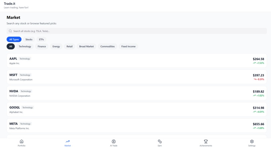Filter by Energy sector
This screenshot has height=147, width=271.
coord(56,46)
